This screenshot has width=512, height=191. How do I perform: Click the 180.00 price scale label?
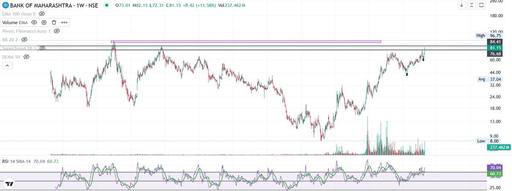point(497,16)
